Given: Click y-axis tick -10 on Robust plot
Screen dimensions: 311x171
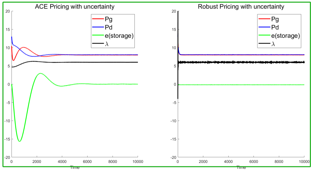Looking at the screenshot, I should coord(173,121).
